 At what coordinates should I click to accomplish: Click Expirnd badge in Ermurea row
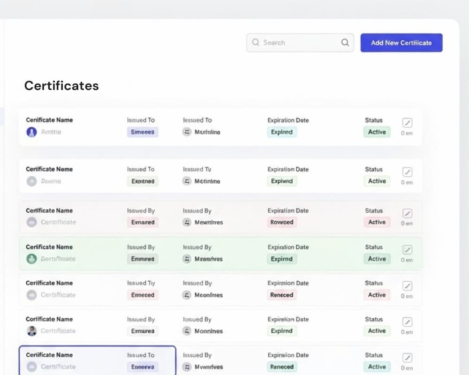coord(282,331)
